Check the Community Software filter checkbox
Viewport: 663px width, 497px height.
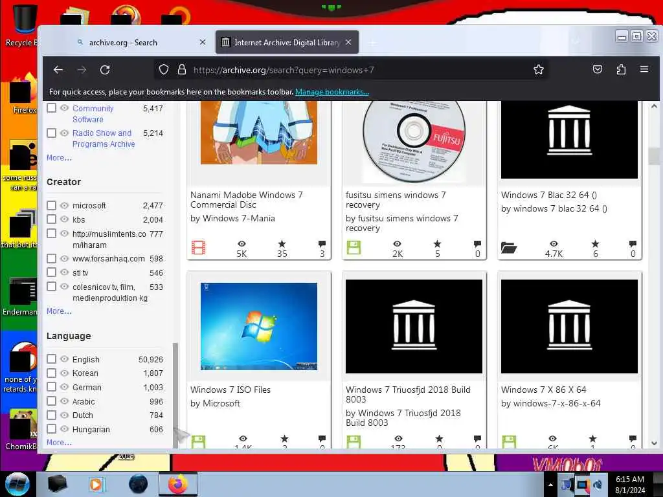(x=52, y=108)
